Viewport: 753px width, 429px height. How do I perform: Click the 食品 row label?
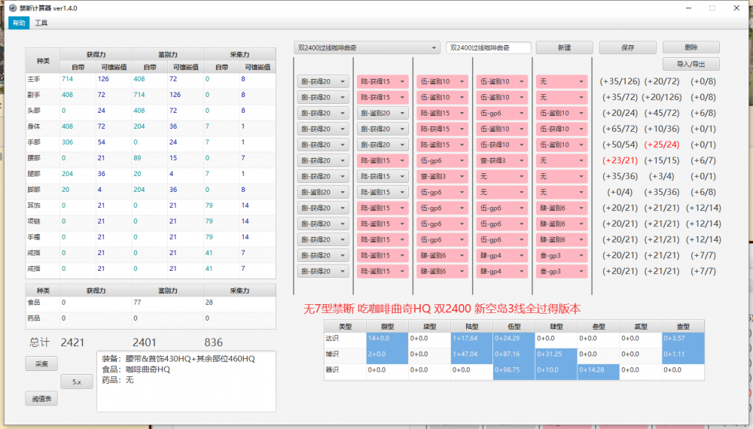(x=34, y=303)
